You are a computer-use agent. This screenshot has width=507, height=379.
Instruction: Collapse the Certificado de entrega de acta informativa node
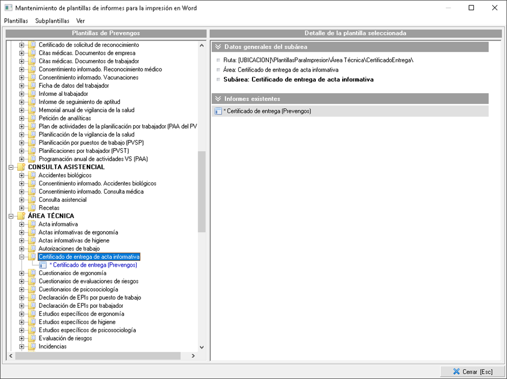[22, 257]
